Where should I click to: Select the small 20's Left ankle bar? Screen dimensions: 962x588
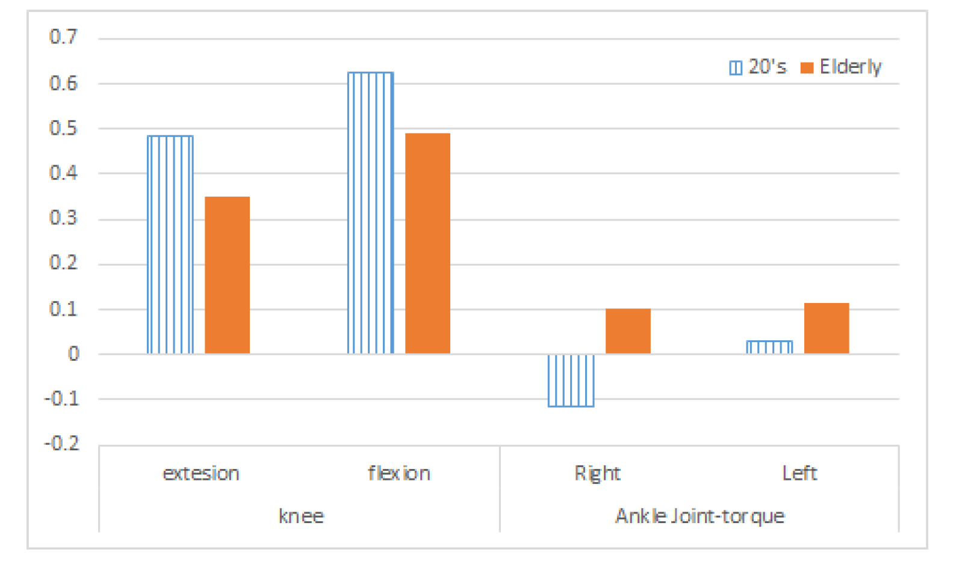[x=769, y=347]
